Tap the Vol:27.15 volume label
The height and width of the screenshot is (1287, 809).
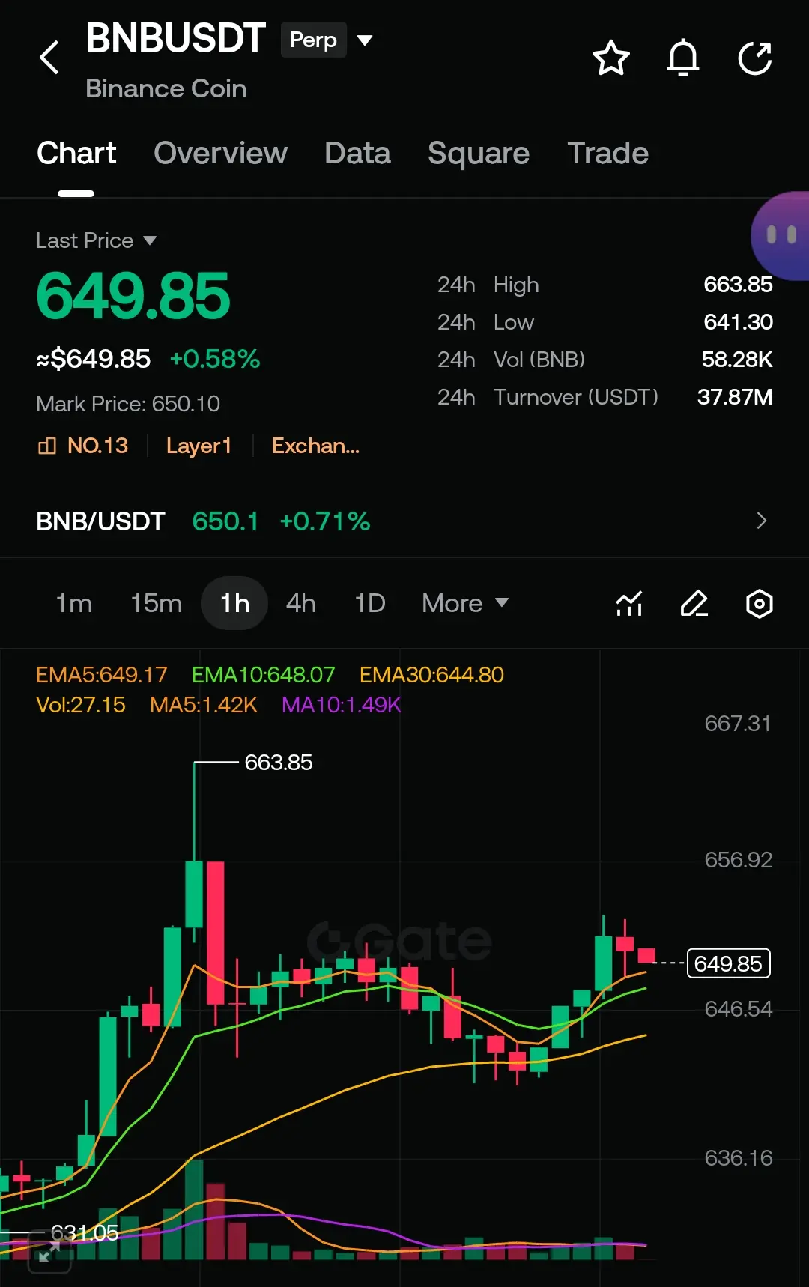click(x=81, y=705)
